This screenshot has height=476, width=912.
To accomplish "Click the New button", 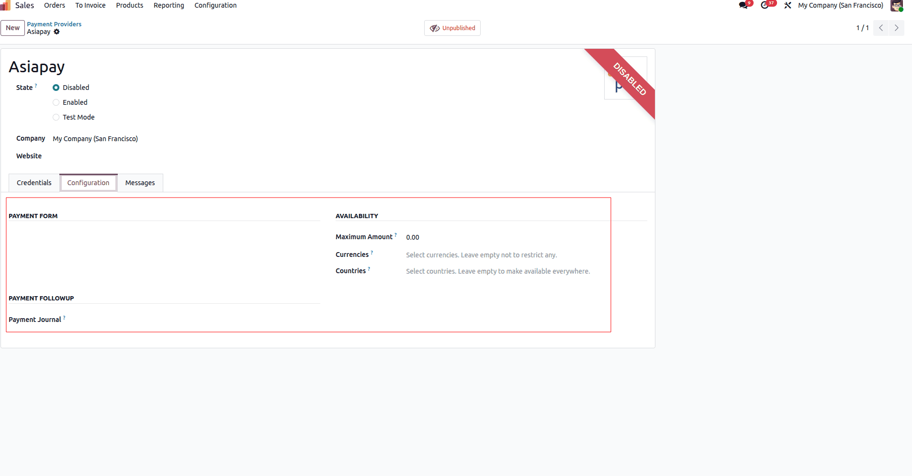I will 12,28.
